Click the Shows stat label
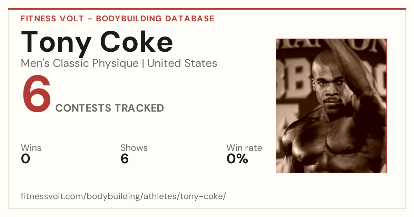 pyautogui.click(x=134, y=148)
